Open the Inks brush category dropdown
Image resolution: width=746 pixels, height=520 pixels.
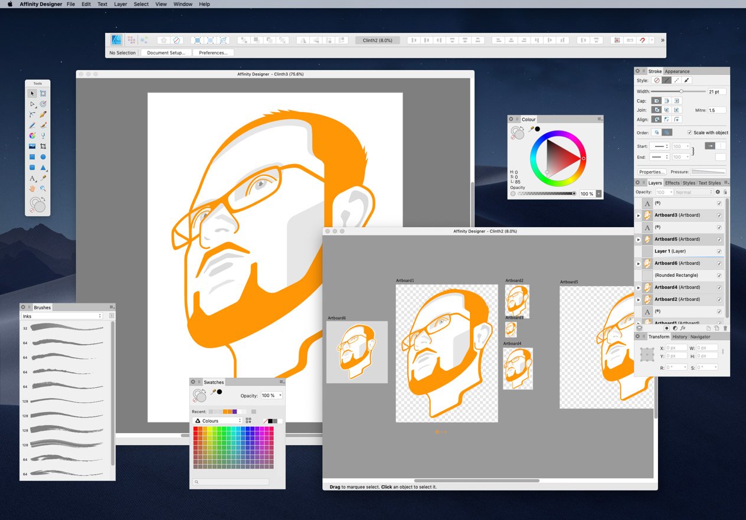(x=62, y=316)
